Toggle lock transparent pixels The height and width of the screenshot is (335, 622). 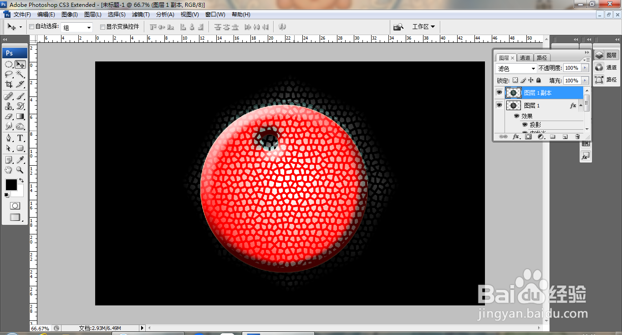515,80
